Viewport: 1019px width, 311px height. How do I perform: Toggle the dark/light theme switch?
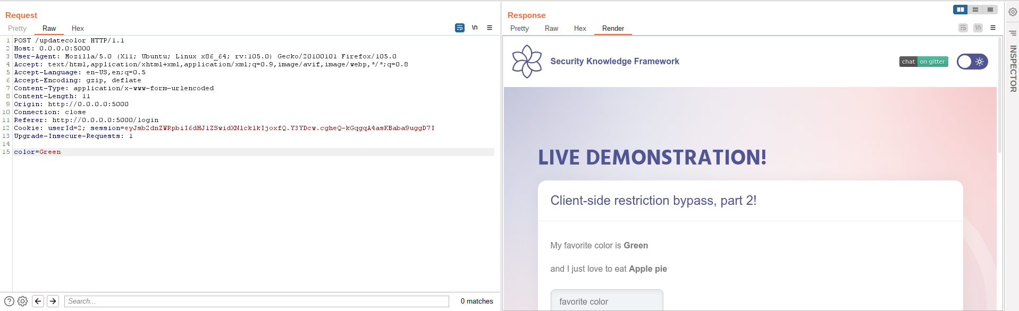pos(972,62)
